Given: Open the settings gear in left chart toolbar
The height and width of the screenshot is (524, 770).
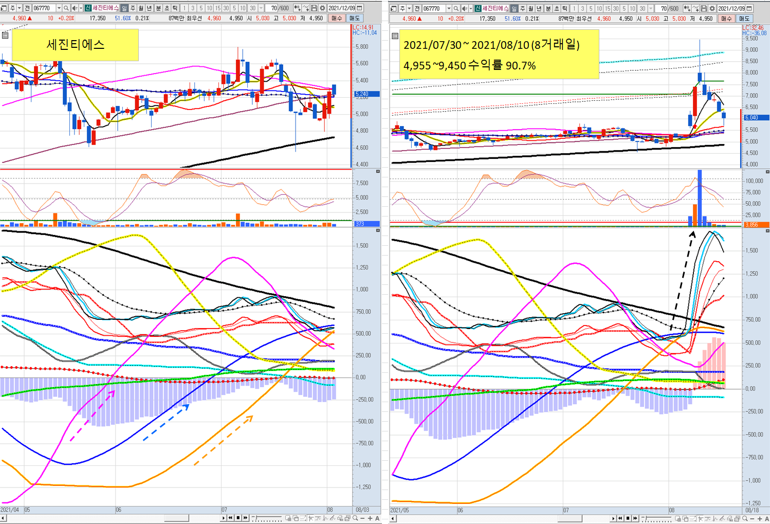Looking at the screenshot, I should pyautogui.click(x=322, y=8).
